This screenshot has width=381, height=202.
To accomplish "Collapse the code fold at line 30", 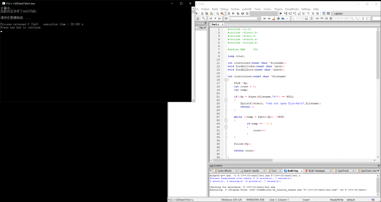I will (x=226, y=127).
